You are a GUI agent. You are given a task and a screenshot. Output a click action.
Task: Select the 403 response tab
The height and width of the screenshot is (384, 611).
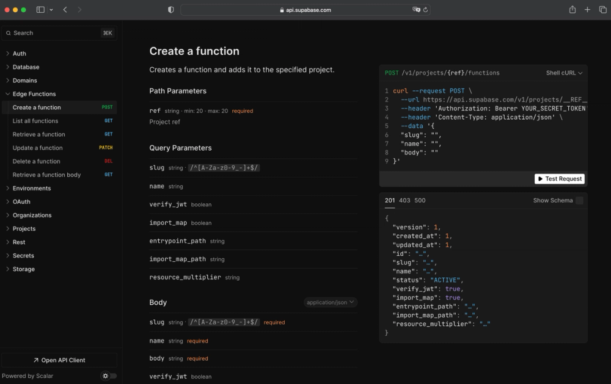coord(404,200)
